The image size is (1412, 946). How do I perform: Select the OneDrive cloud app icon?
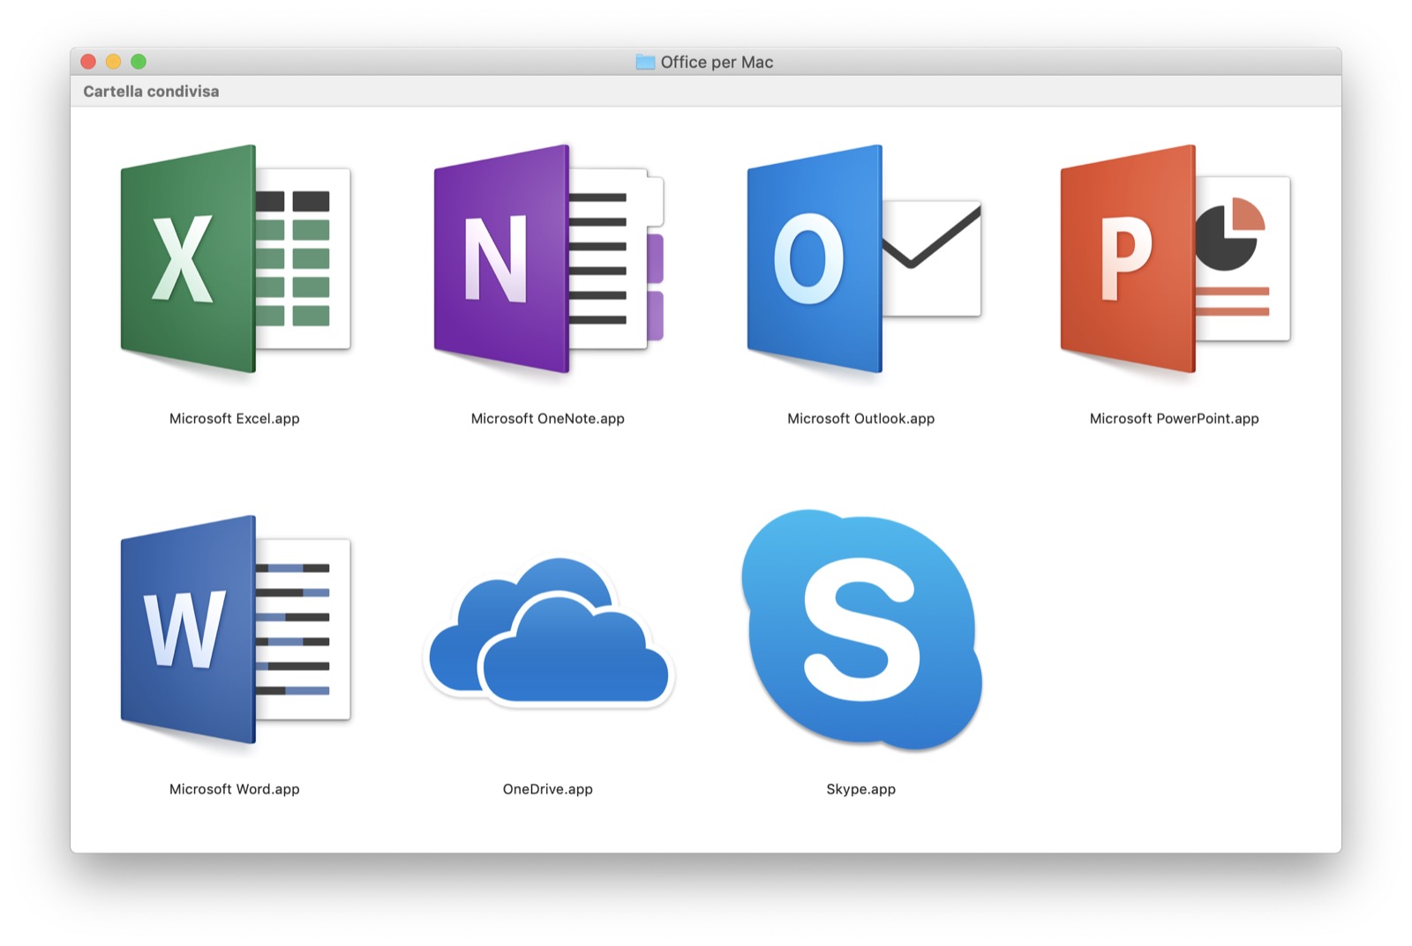(x=548, y=632)
